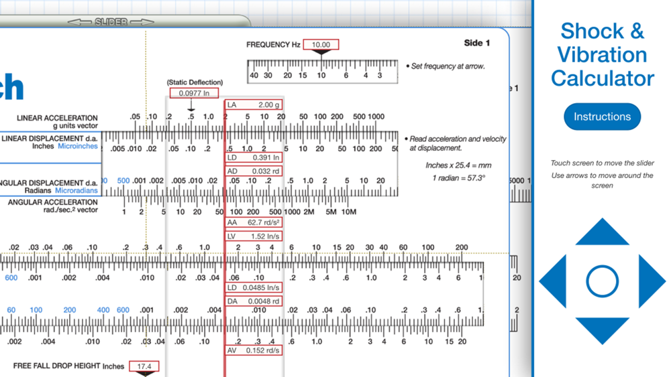
Task: Select the Frequency Hz value 10.00
Action: tap(321, 44)
